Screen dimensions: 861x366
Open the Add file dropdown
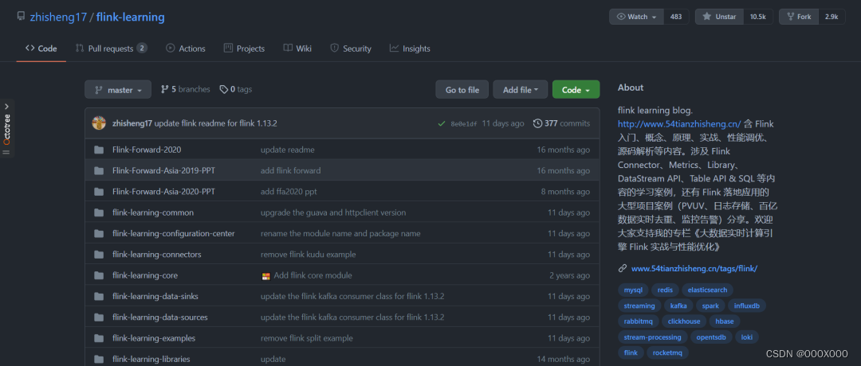point(520,90)
